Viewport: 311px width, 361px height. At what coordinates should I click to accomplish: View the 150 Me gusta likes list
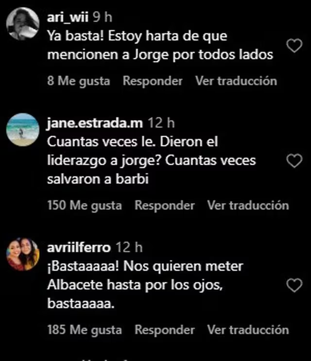pos(85,206)
